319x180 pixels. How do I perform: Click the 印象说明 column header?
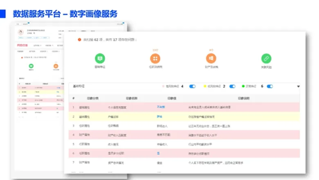tap(244, 98)
